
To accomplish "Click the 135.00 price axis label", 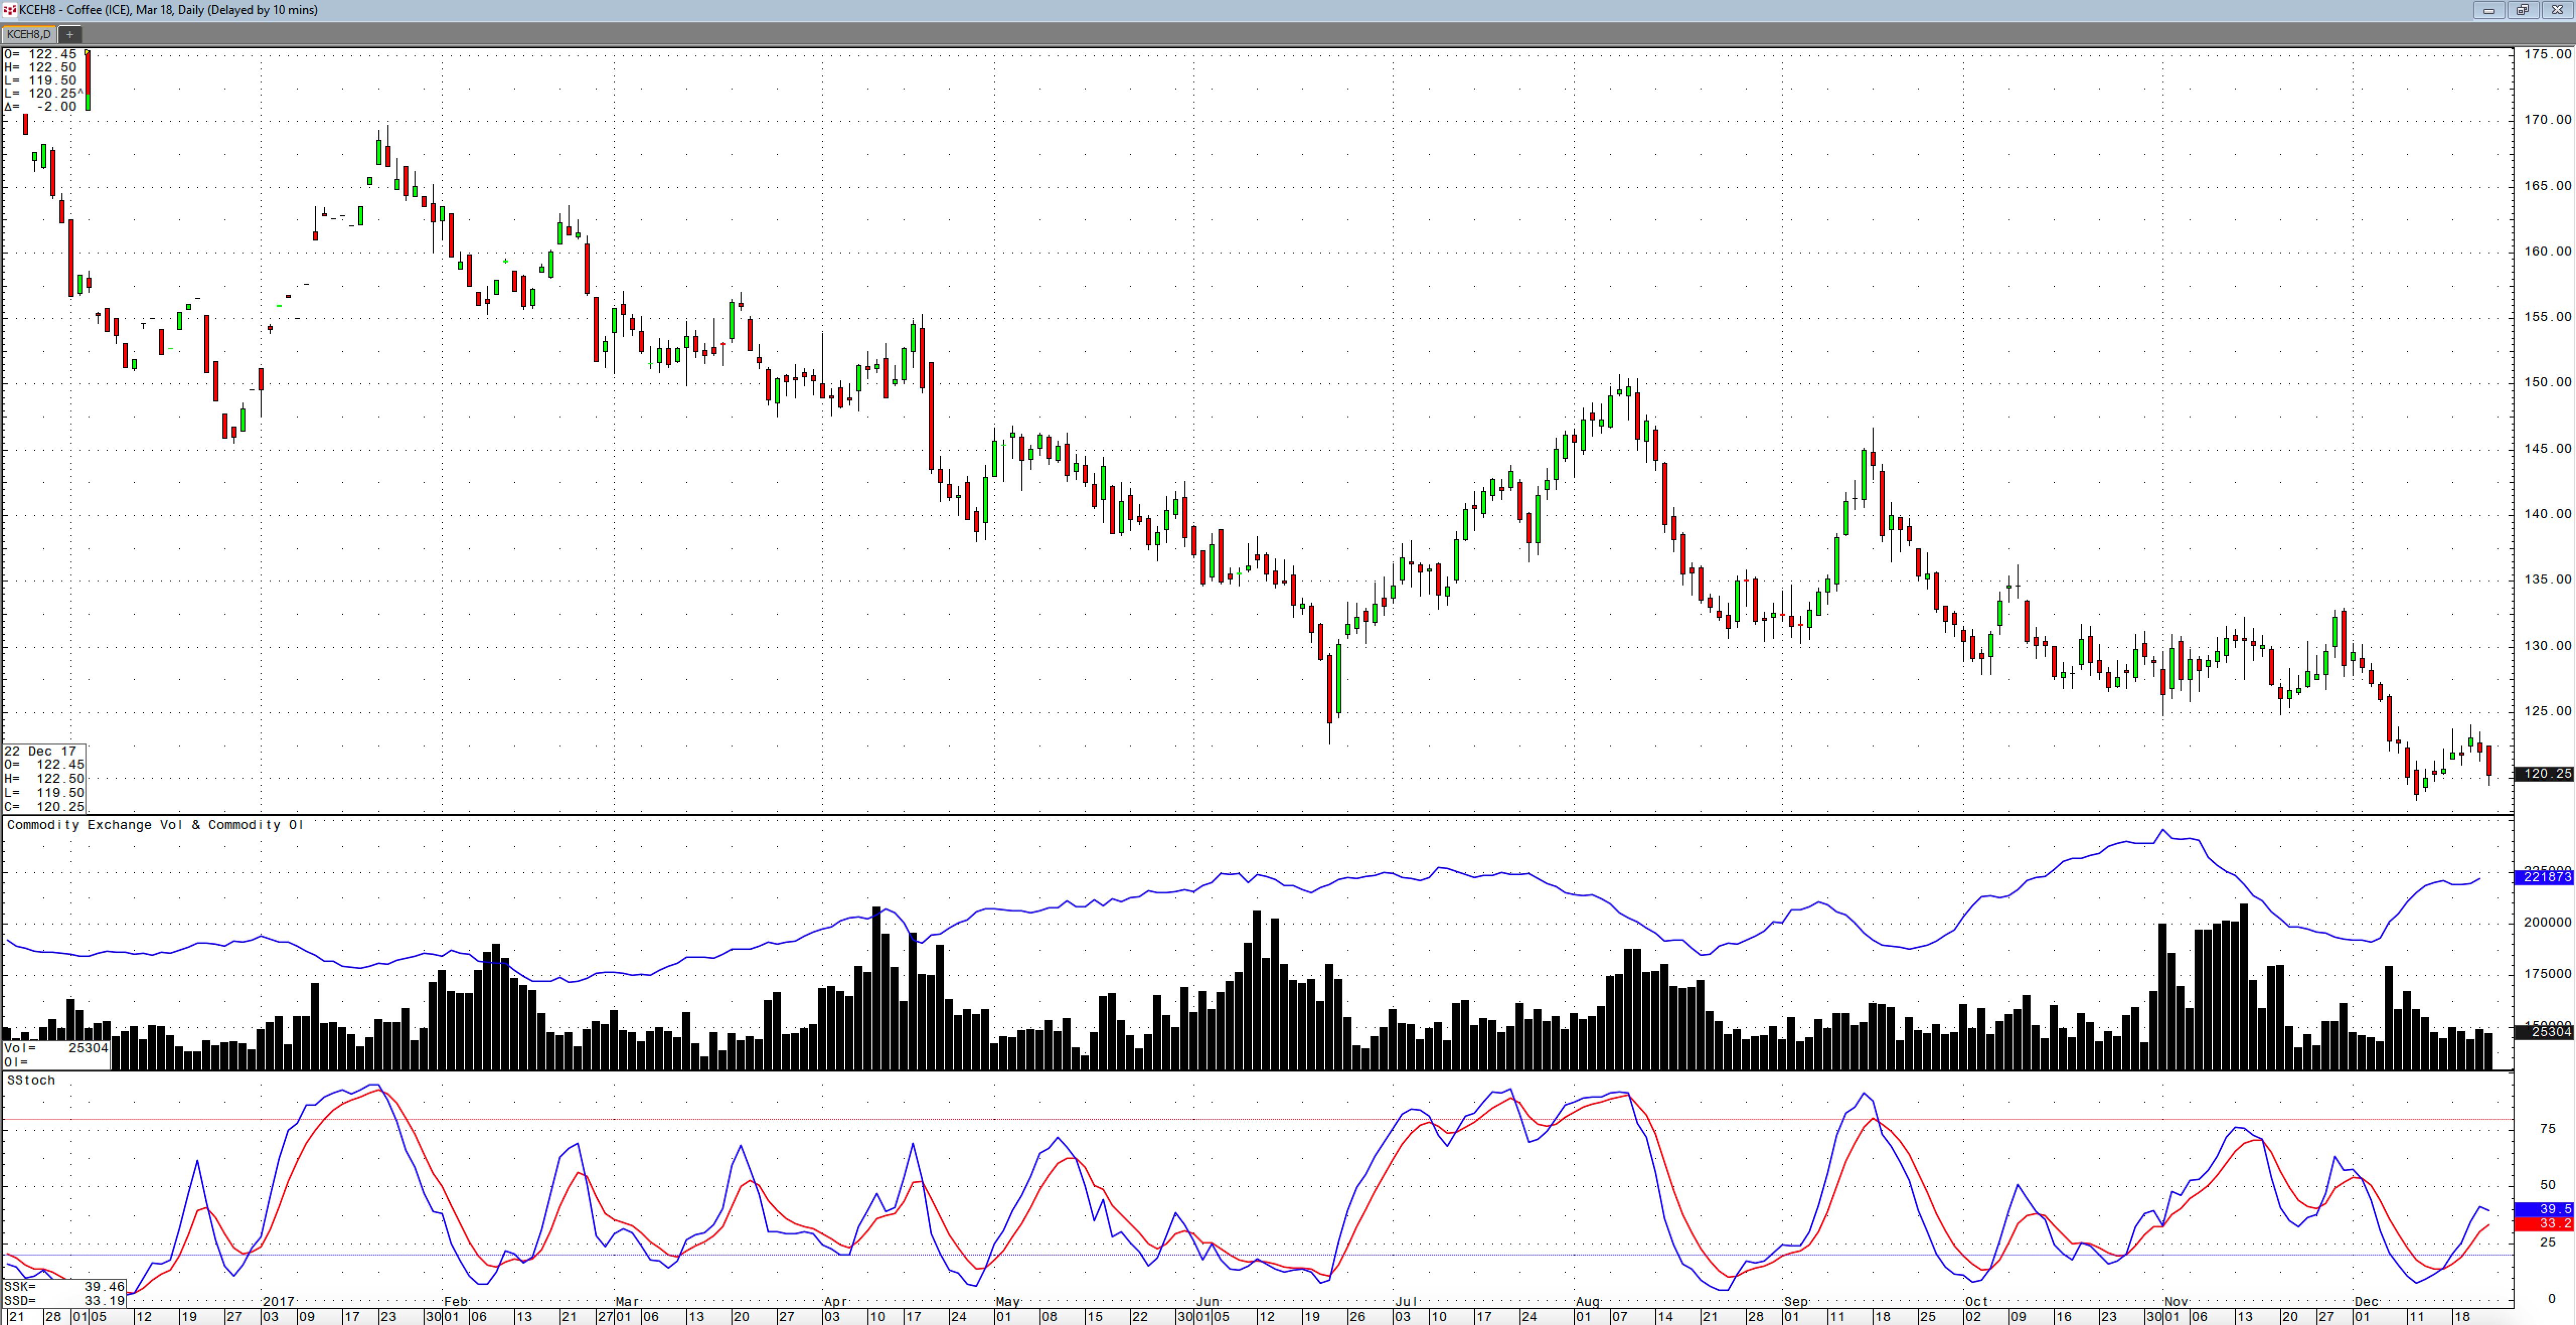I will pos(2547,579).
